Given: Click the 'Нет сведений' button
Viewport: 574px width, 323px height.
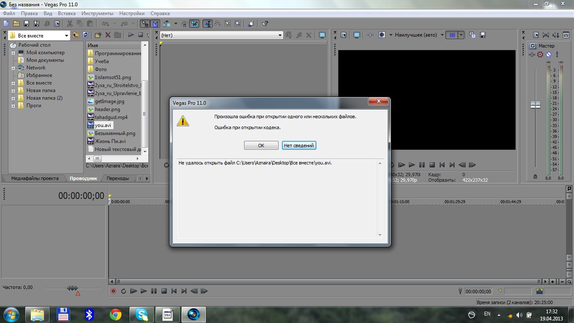Looking at the screenshot, I should 299,146.
